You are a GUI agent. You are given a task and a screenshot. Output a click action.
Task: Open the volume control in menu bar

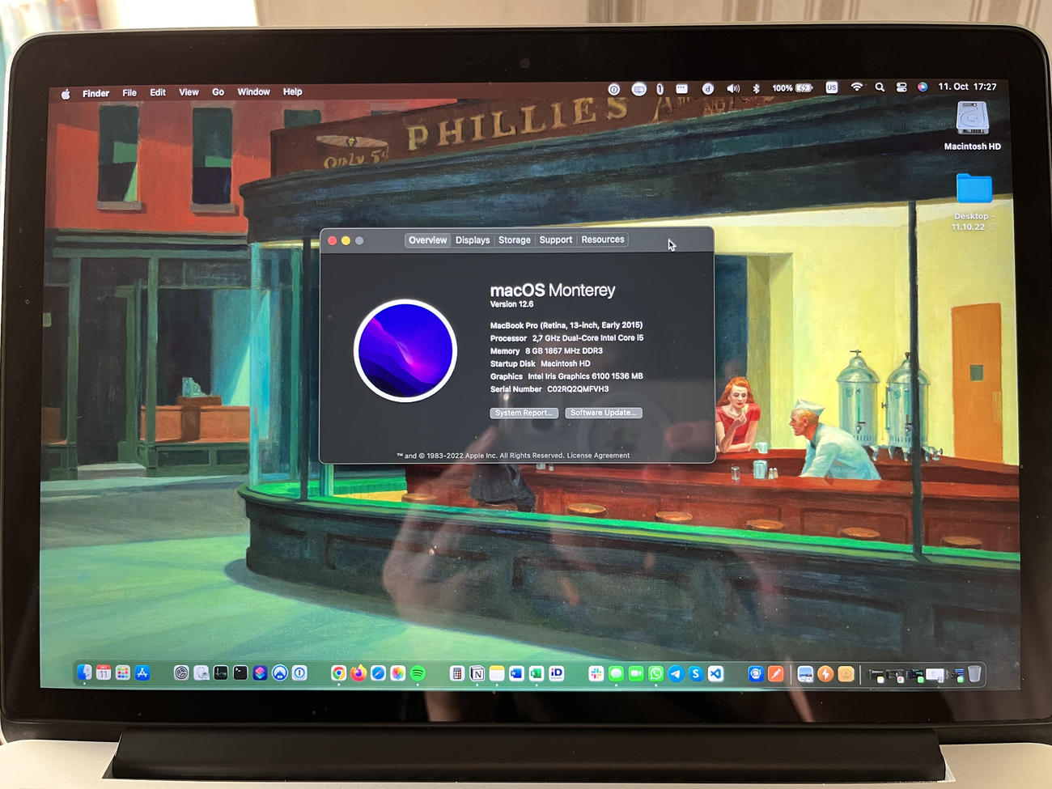733,88
